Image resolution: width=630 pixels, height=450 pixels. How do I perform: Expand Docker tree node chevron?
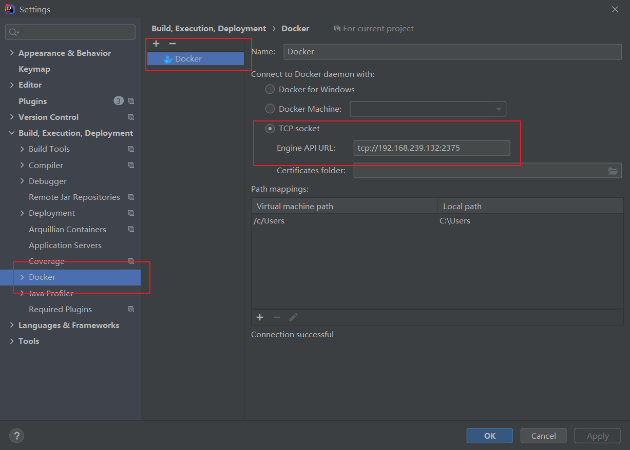click(x=22, y=277)
